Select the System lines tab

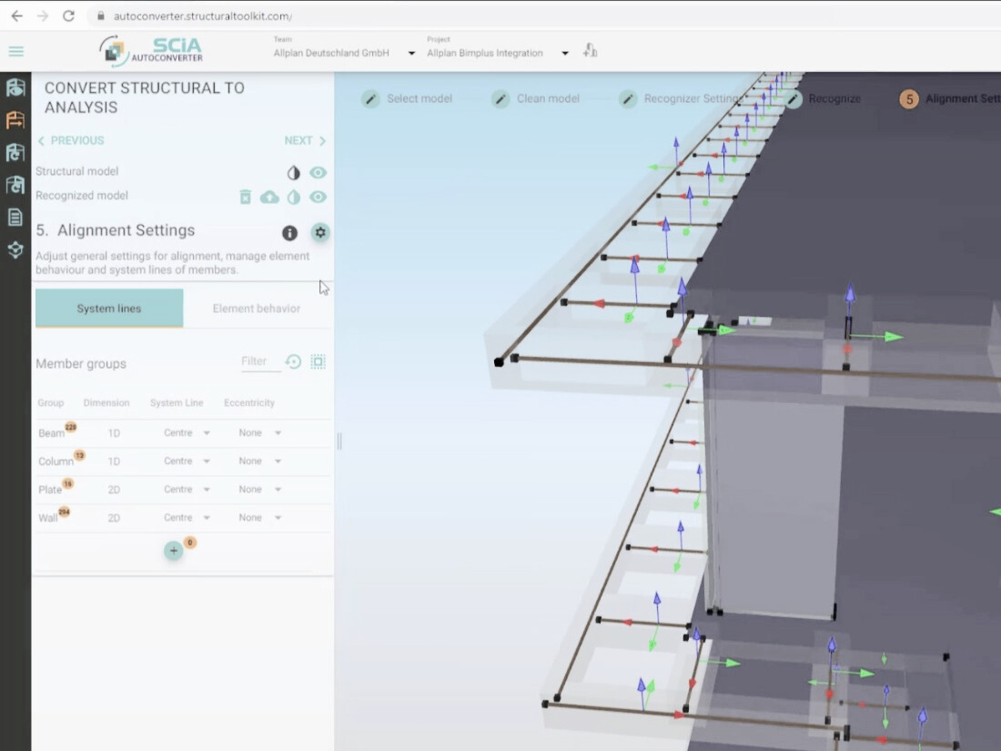coord(108,308)
